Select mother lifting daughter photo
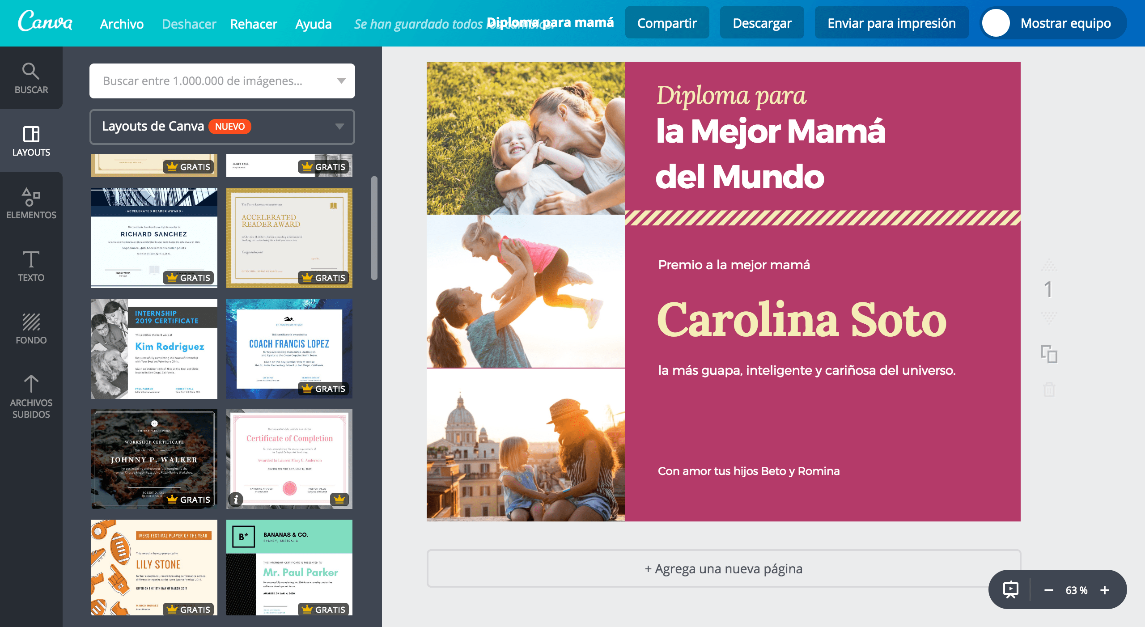This screenshot has width=1145, height=627. point(526,291)
